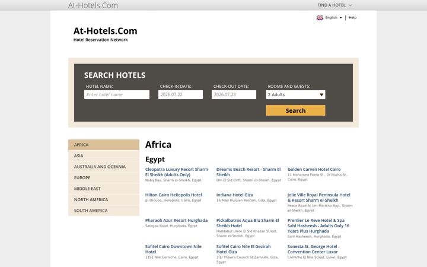Viewport: 427px width, 267px height.
Task: Click address '16 Adel Hussien Rostom, Giza, Egypt'
Action: pos(247,201)
